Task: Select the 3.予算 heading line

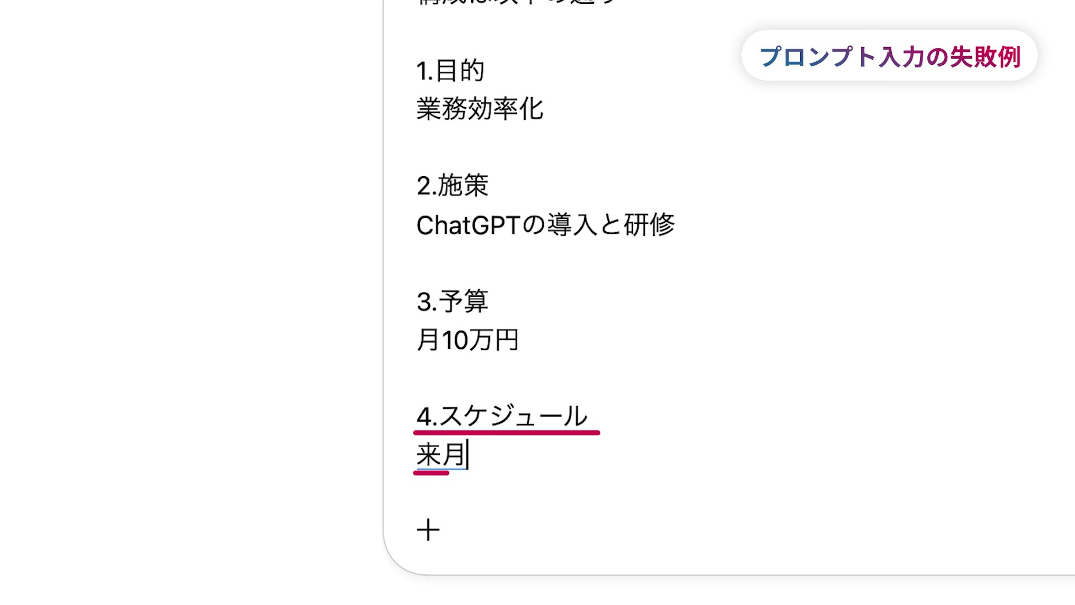Action: (452, 301)
